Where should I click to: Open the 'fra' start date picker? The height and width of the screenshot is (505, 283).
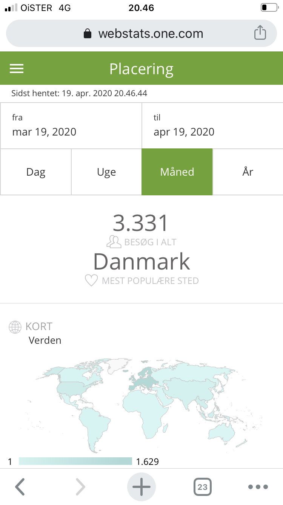(71, 125)
